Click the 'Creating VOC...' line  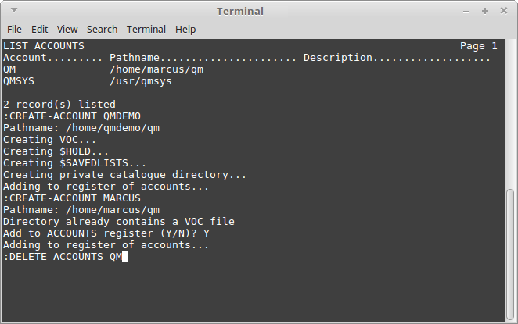50,140
